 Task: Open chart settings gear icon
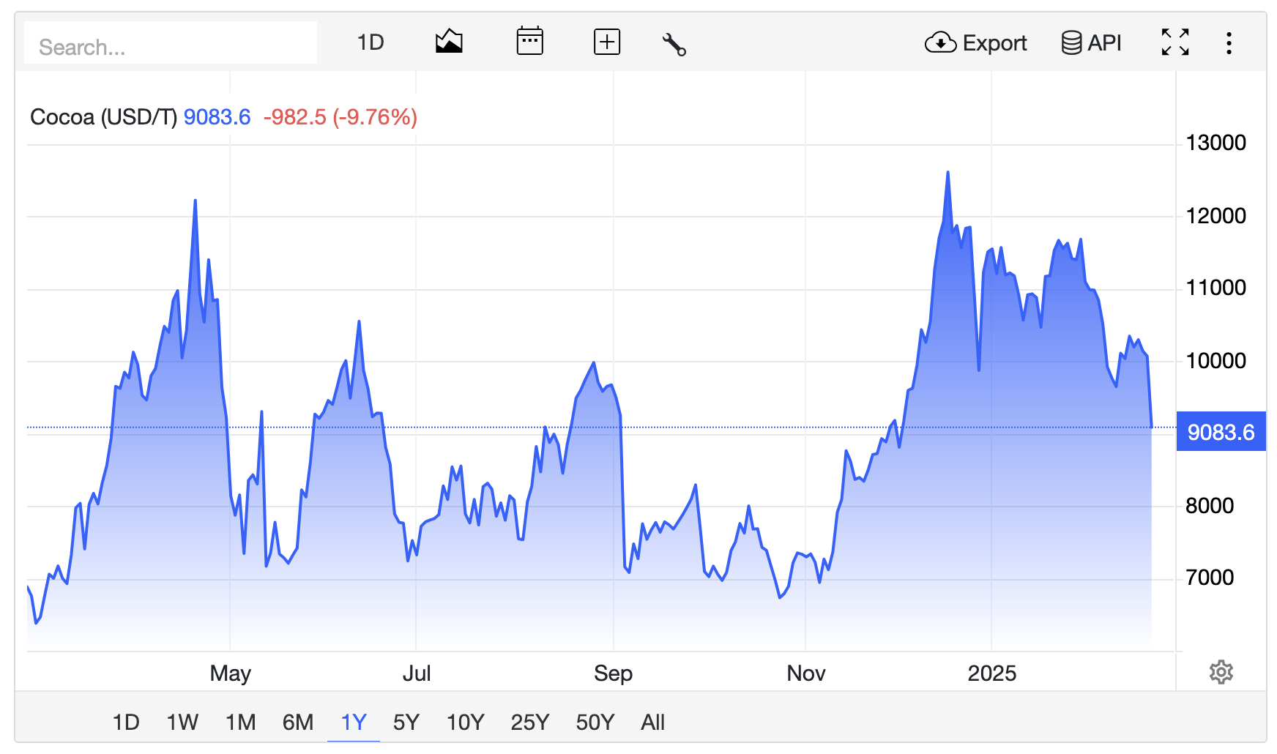click(1221, 672)
